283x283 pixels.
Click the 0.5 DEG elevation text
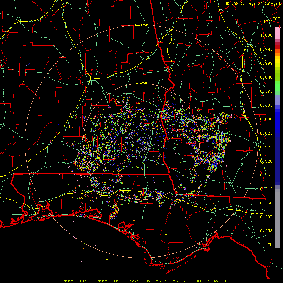[x=152, y=281]
